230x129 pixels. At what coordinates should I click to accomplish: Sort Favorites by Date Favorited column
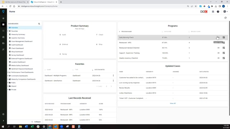100,70
